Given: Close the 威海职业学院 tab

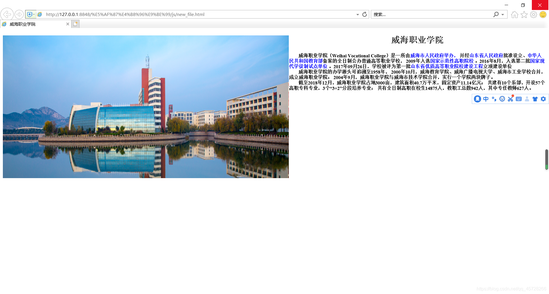Looking at the screenshot, I should pyautogui.click(x=68, y=24).
